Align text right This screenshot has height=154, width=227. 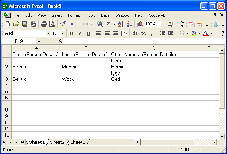(116, 33)
